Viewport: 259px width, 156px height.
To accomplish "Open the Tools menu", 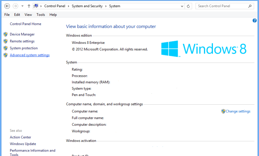I will pos(41,15).
